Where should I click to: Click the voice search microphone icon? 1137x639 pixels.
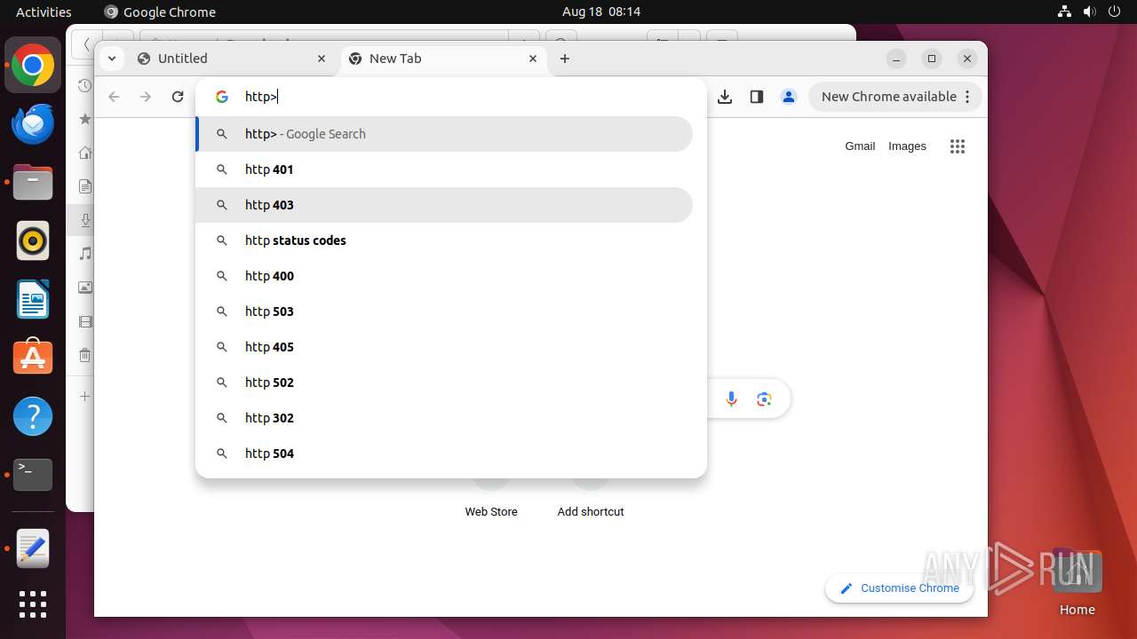(x=732, y=399)
